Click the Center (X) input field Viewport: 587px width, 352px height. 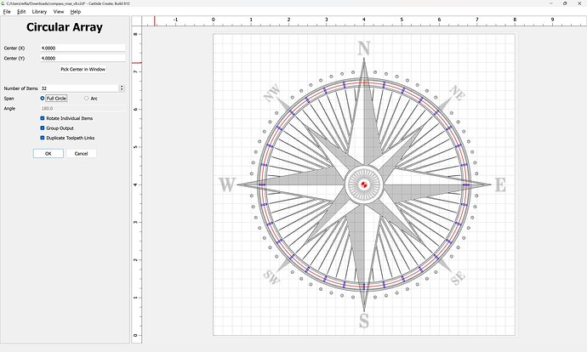point(83,48)
